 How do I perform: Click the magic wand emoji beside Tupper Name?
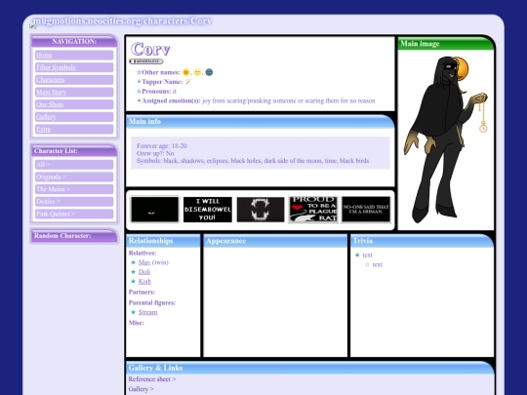click(x=188, y=82)
